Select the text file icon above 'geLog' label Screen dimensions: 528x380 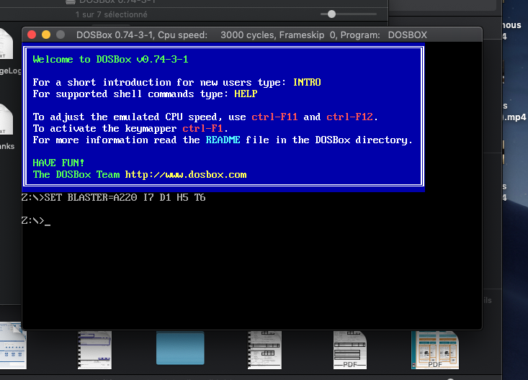click(6, 44)
